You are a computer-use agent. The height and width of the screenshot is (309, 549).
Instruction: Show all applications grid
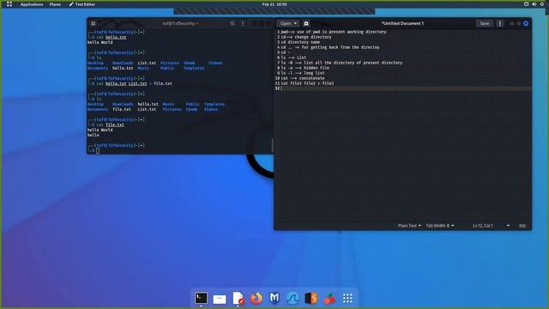pos(347,299)
